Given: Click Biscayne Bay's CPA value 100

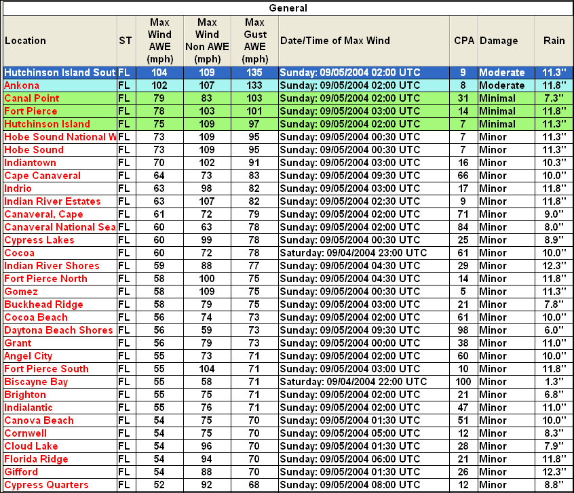Looking at the screenshot, I should 463,382.
